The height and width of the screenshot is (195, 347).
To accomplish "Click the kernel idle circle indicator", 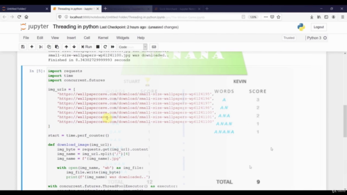I will (x=325, y=38).
